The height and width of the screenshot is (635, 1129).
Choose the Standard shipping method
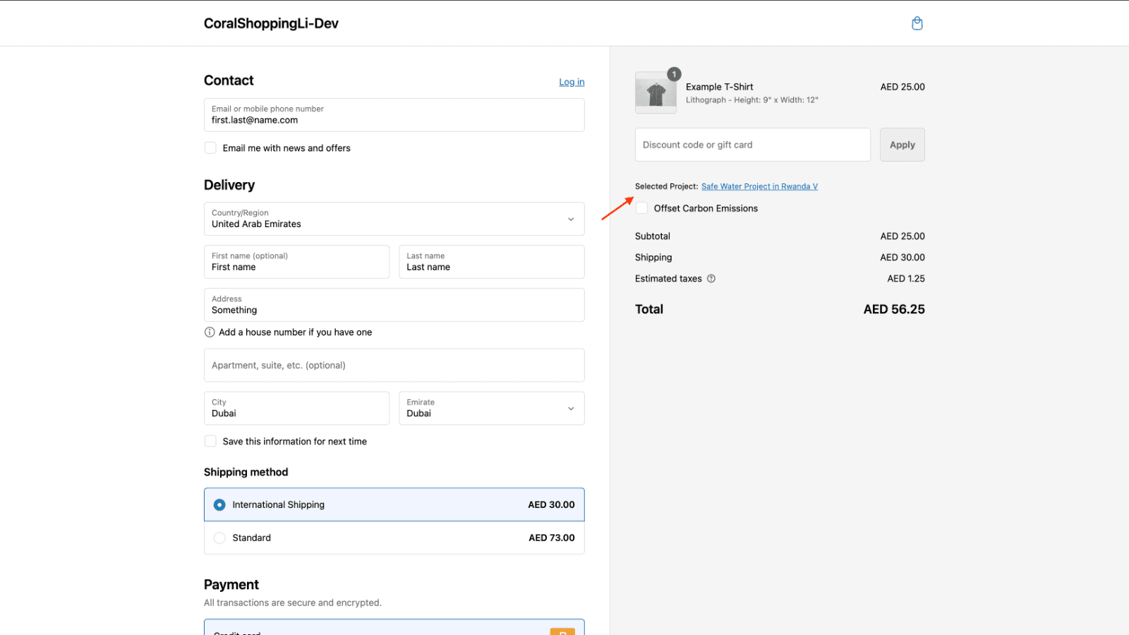point(219,538)
